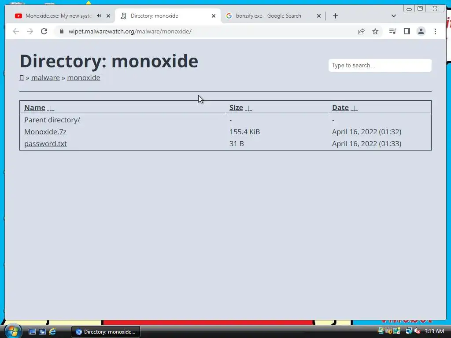The height and width of the screenshot is (338, 451).
Task: Click the 31 B size cell
Action: pos(237,143)
